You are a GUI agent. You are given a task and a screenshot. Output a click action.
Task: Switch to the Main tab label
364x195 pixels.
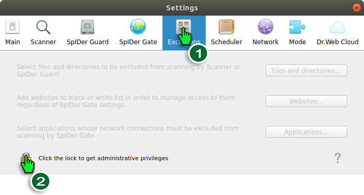[12, 42]
